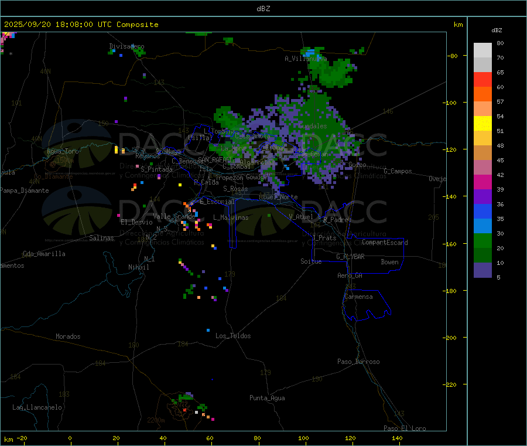Click the 60 km horizontal axis tick
Screen dimensions: 527x446
coord(210,438)
